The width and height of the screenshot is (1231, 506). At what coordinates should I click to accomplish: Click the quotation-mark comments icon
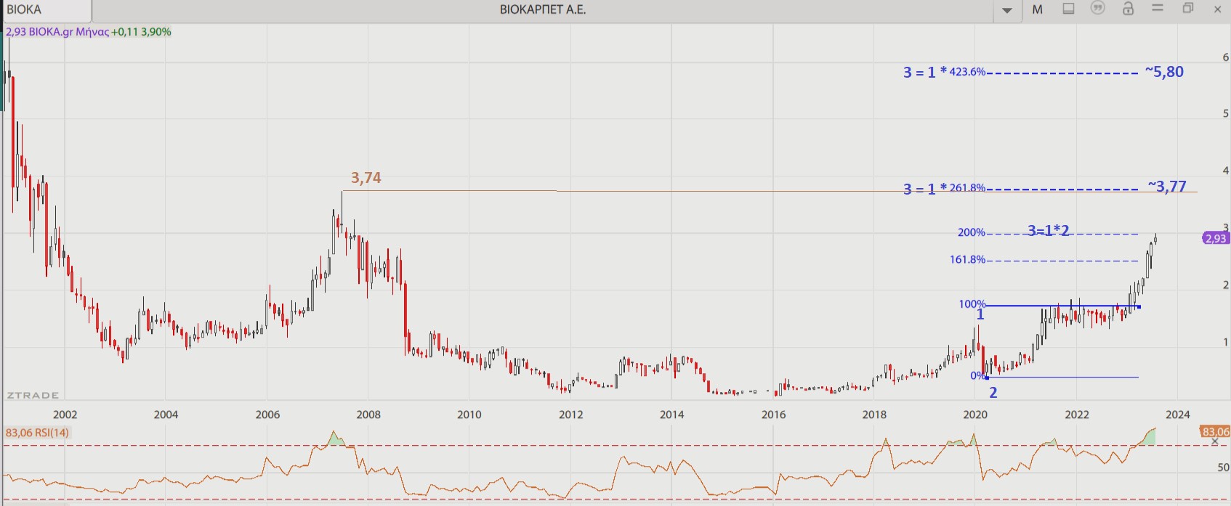tap(1098, 8)
